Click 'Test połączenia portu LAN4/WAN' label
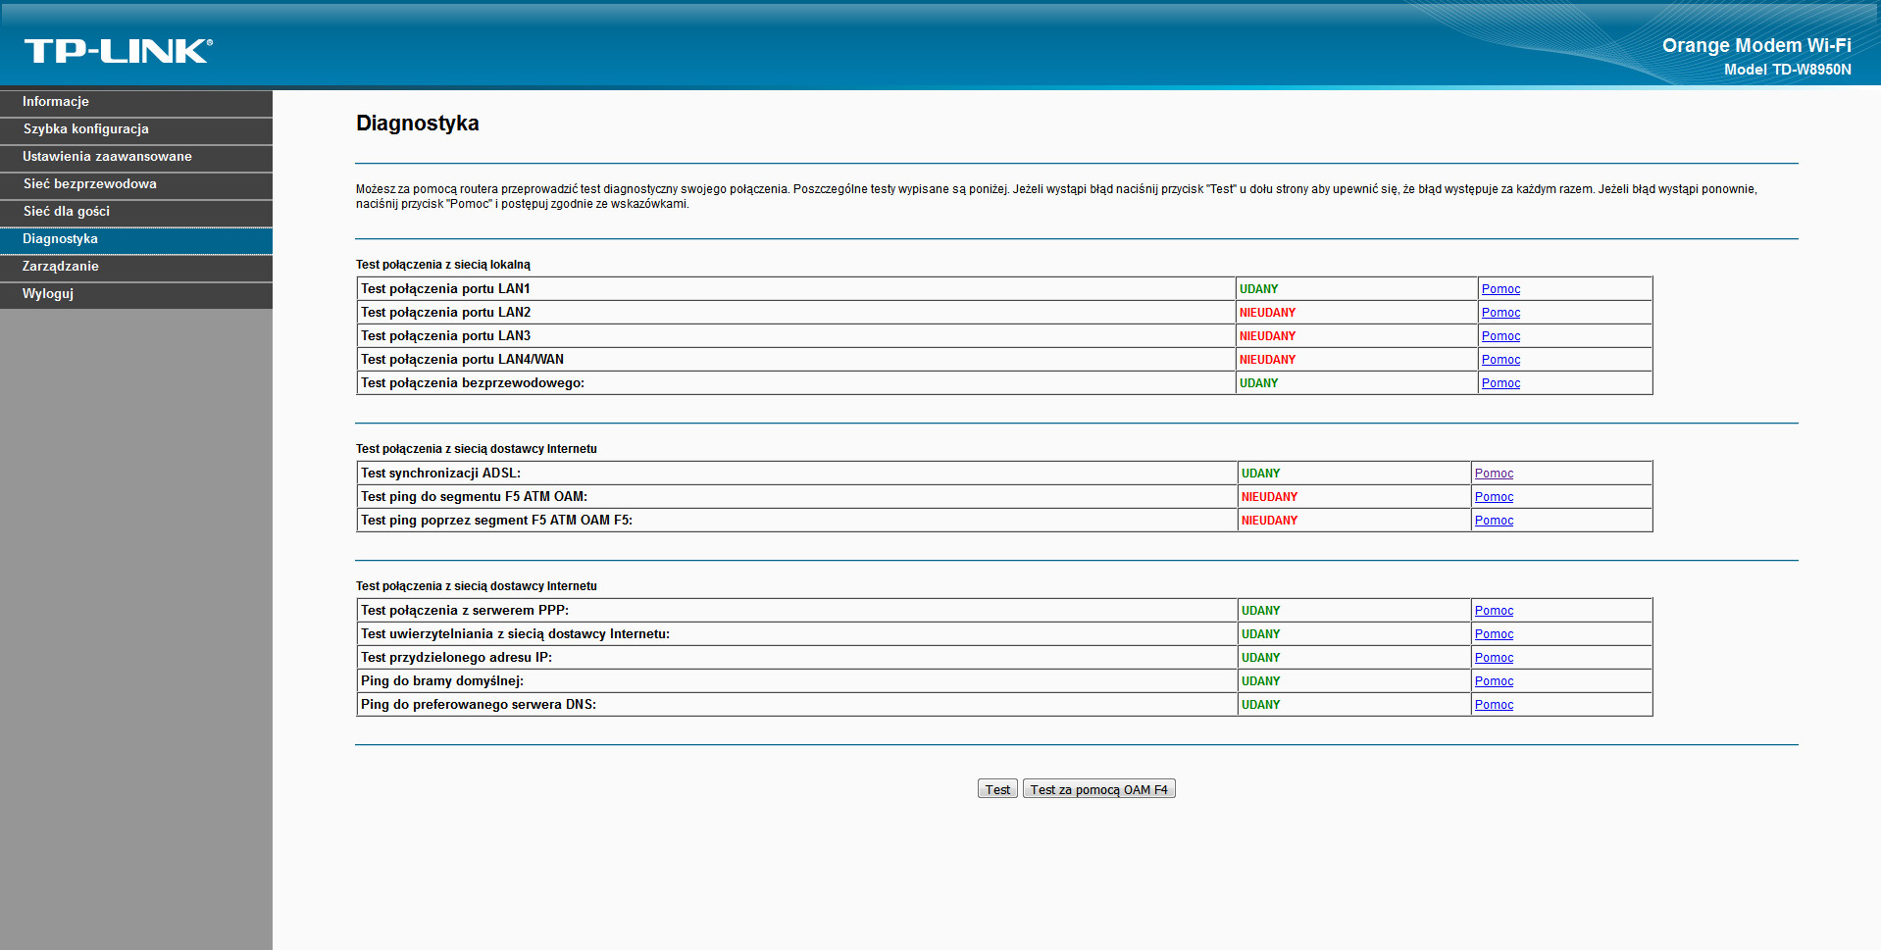Screen dimensions: 1881x950 pyautogui.click(x=462, y=360)
